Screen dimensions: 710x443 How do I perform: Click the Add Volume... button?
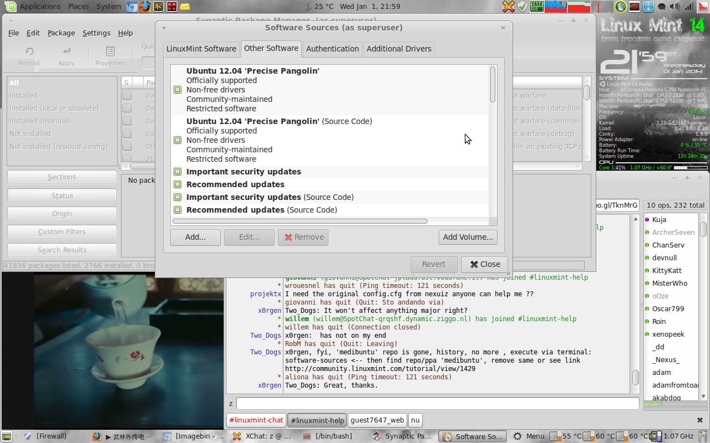click(x=468, y=237)
